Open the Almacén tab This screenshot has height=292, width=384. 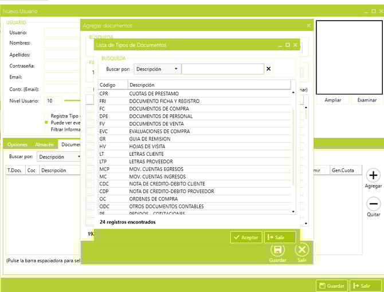(44, 144)
